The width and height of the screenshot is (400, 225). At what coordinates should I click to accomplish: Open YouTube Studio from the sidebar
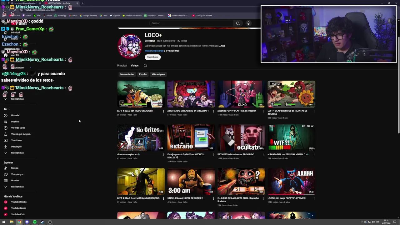click(19, 202)
